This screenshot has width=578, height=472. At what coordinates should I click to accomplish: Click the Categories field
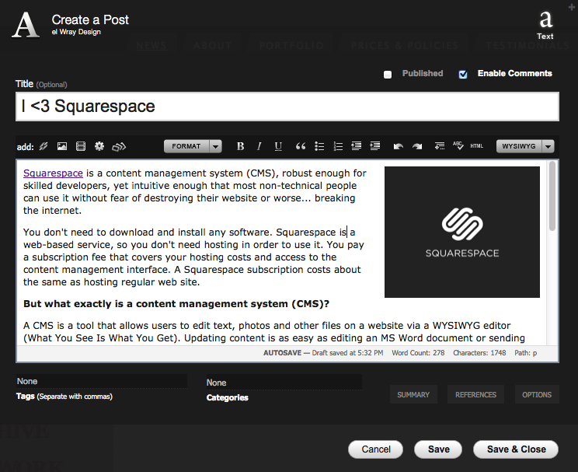coord(284,383)
